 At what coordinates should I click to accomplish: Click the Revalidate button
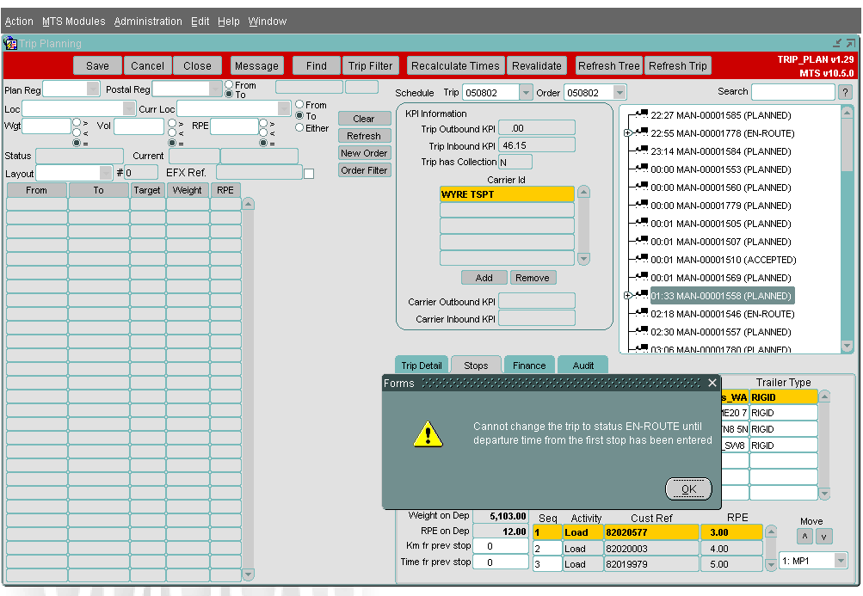point(537,65)
